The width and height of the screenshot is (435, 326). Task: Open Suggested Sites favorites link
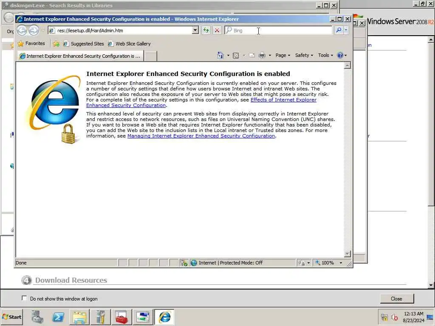pos(84,44)
